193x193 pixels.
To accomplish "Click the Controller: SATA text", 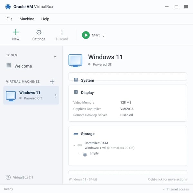I will click(x=96, y=143).
